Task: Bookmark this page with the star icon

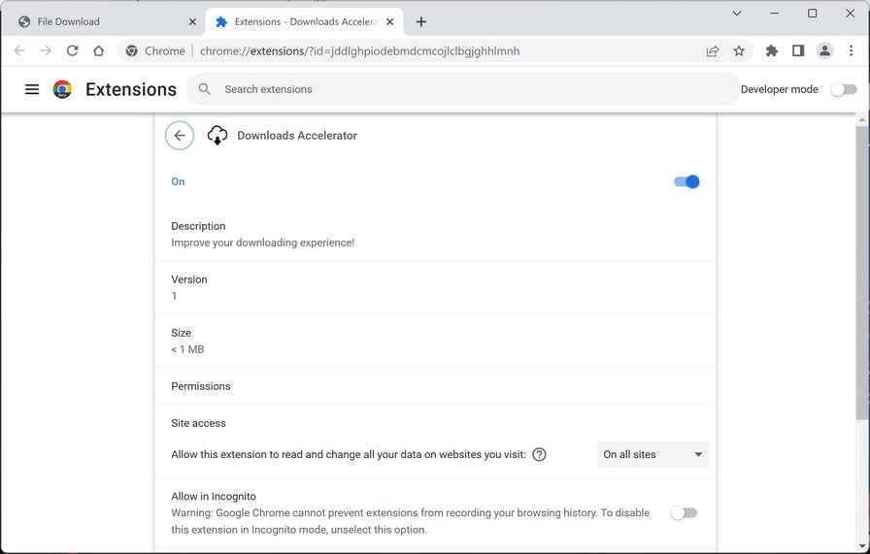Action: tap(739, 51)
